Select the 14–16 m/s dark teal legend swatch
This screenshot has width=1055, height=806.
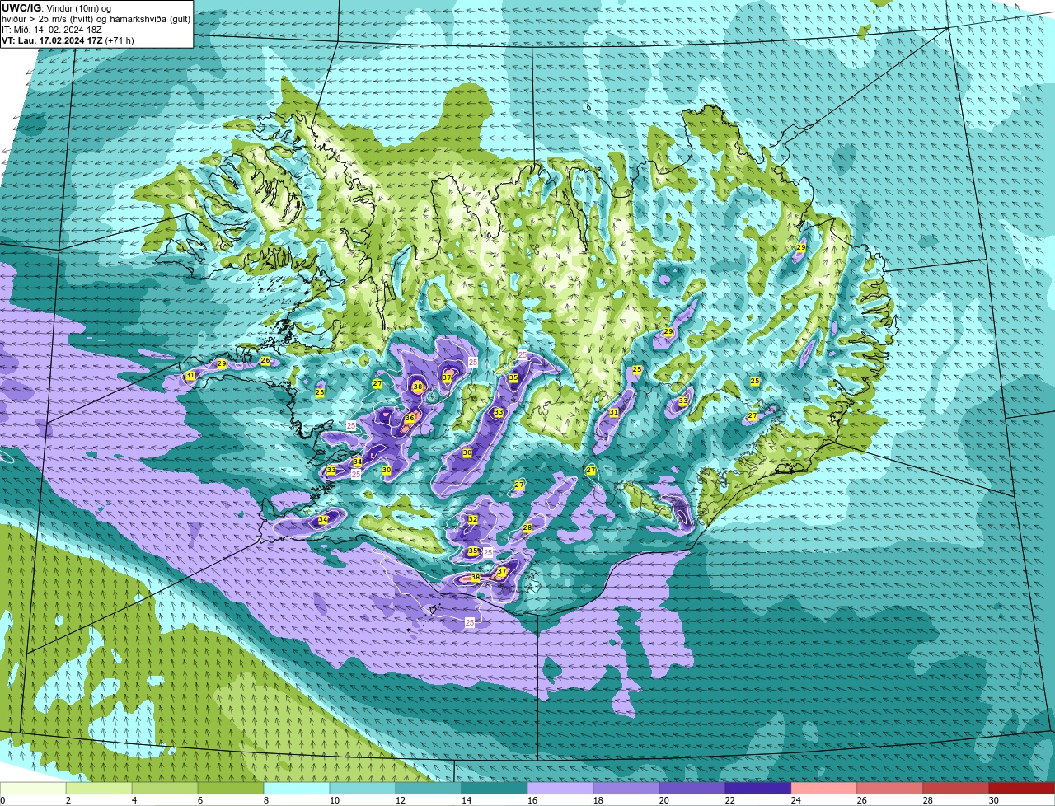tap(495, 789)
